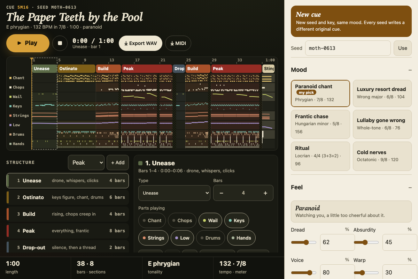
Task: Add a new section with + Add
Action: [x=118, y=163]
